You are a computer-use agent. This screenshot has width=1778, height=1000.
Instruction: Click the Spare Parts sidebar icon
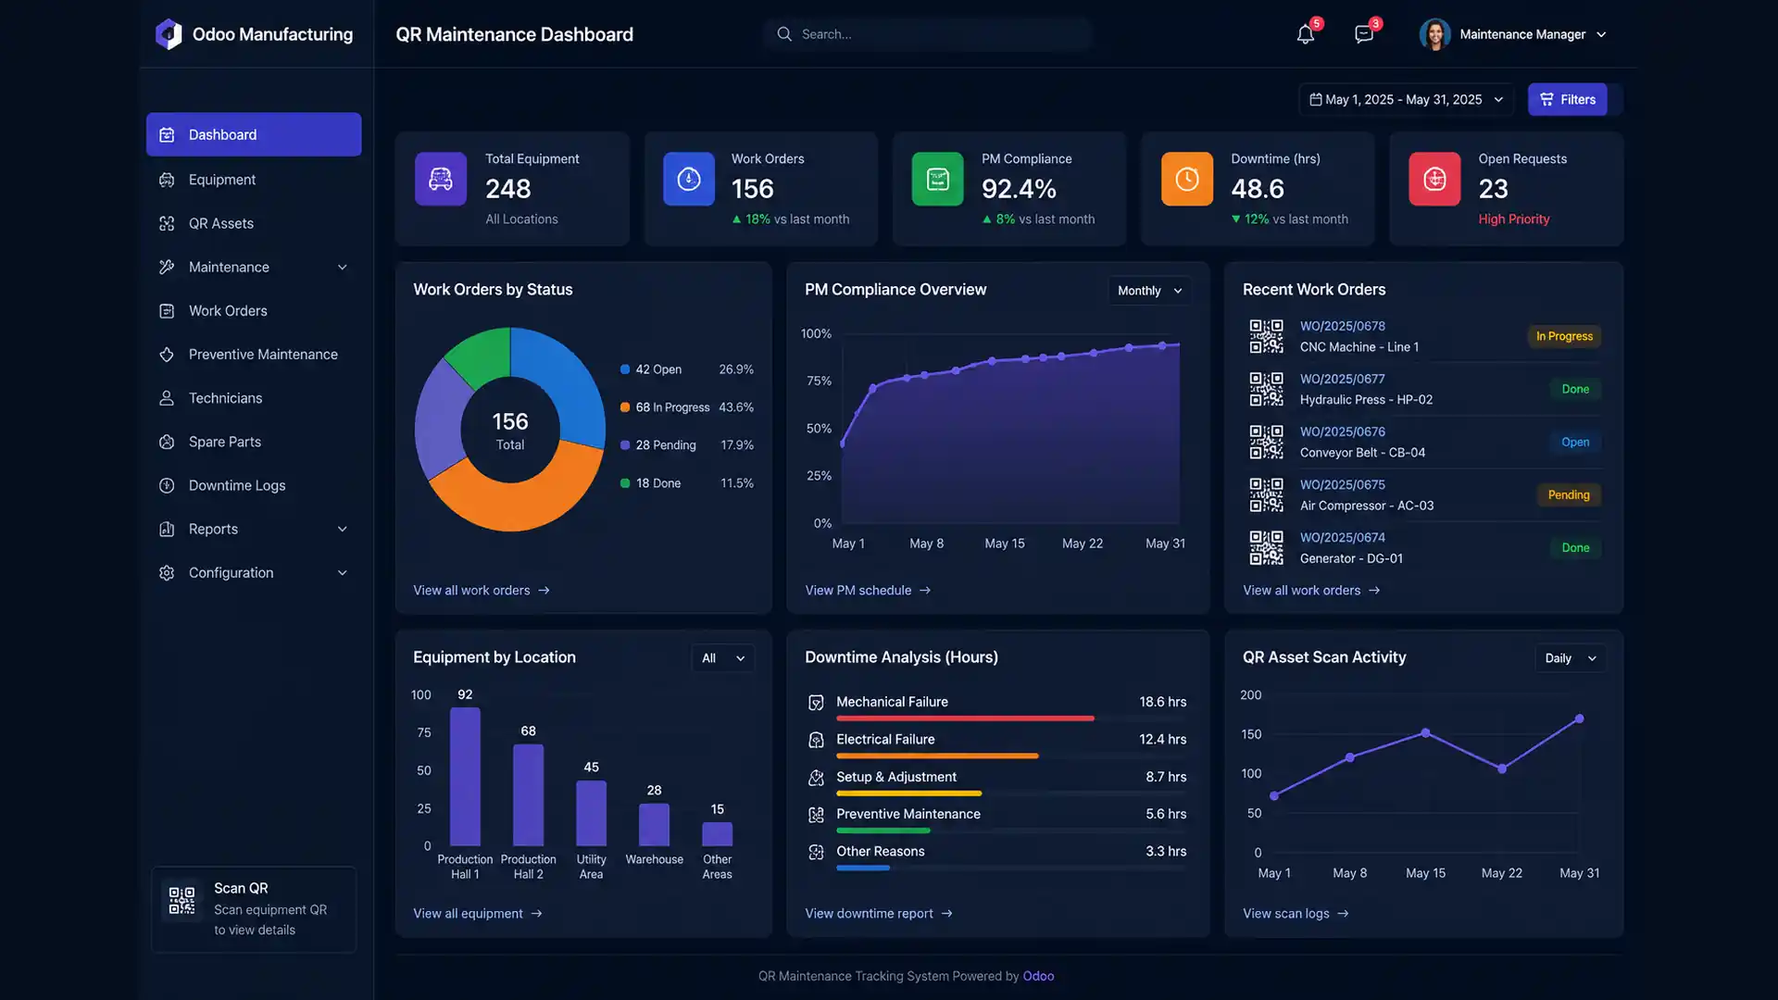tap(167, 442)
